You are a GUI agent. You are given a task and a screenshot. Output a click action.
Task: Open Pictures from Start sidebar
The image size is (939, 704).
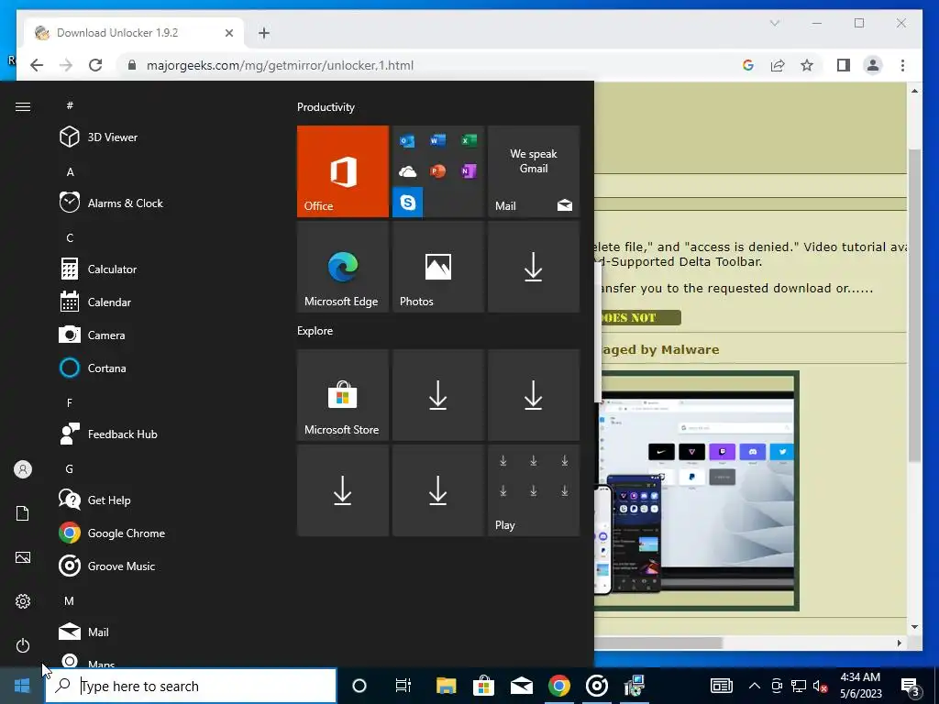click(x=23, y=557)
